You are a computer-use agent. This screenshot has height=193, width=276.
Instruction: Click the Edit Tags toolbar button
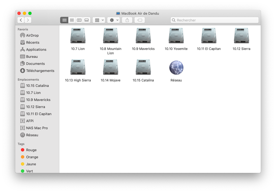coord(140,20)
